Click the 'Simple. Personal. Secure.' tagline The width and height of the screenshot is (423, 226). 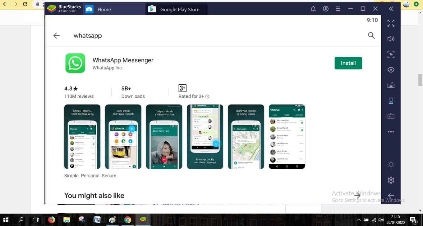click(x=91, y=176)
